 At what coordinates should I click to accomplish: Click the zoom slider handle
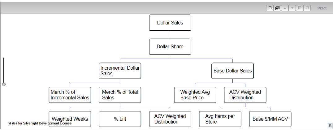(x=4, y=84)
